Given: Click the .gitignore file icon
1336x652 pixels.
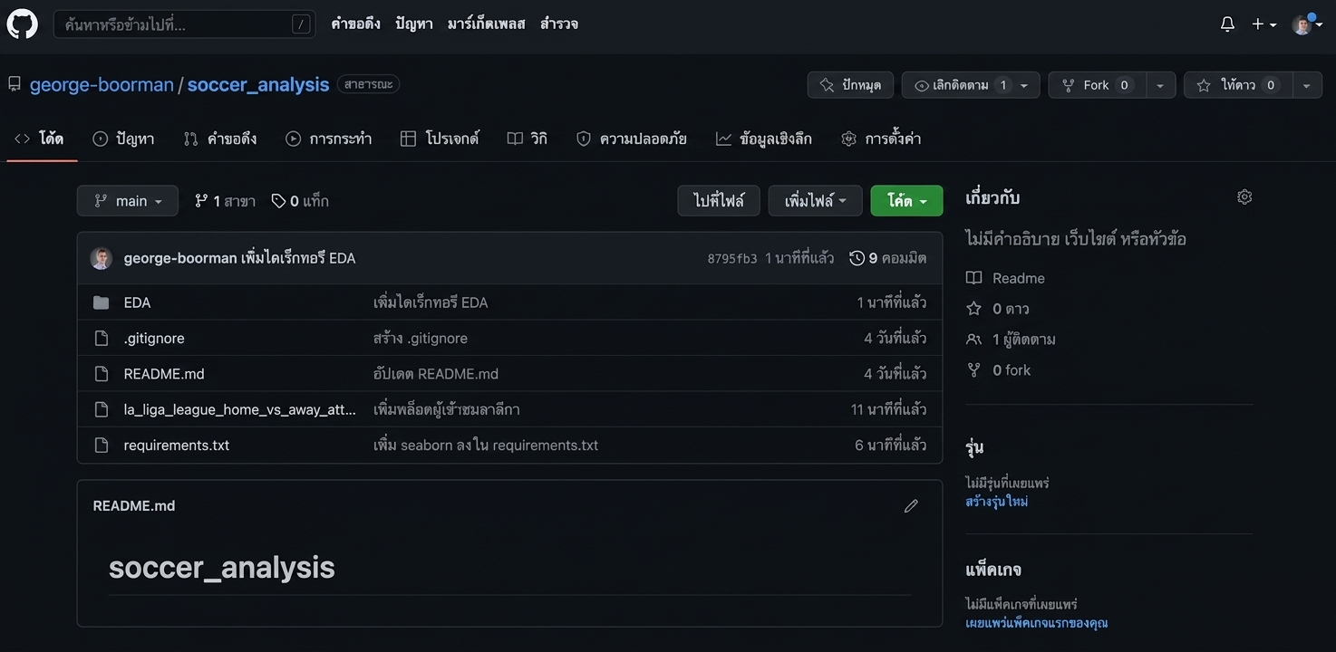Looking at the screenshot, I should pos(102,338).
